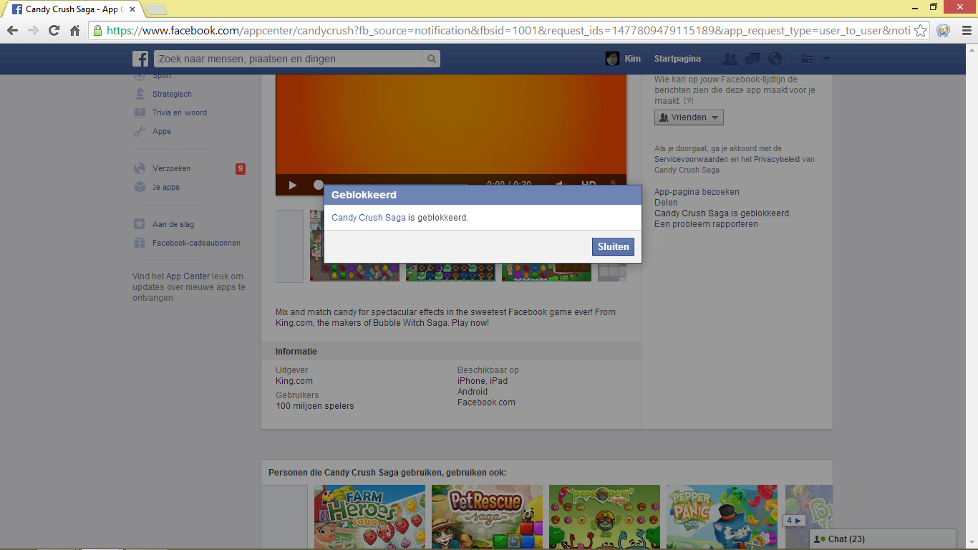Click next arrow on related apps carousel

tap(794, 521)
